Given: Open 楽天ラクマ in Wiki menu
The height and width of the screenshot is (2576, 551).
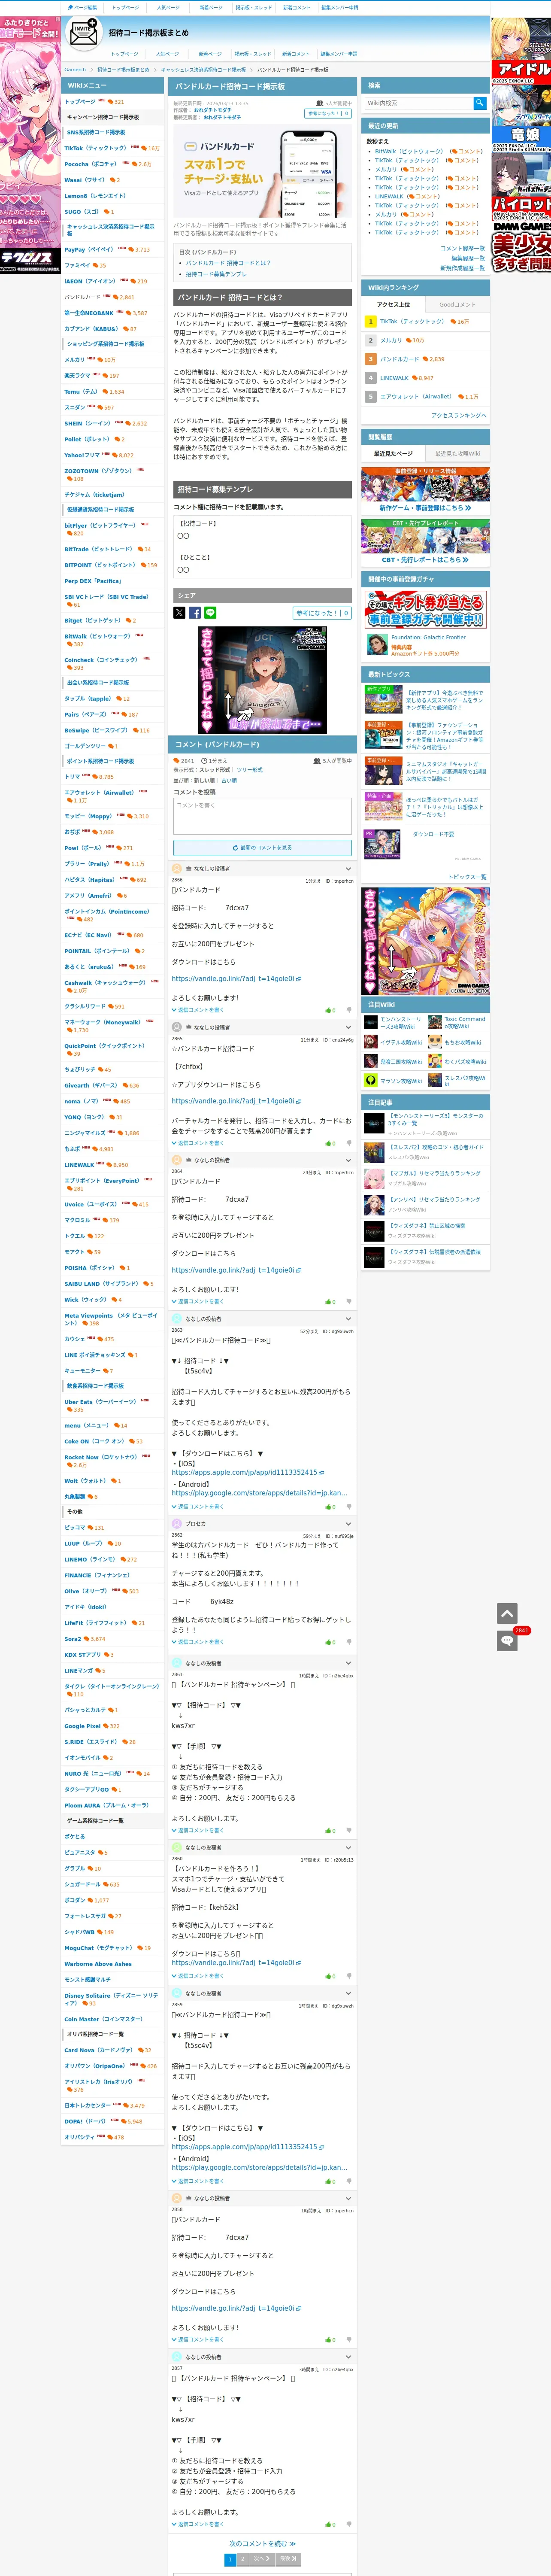Looking at the screenshot, I should [x=77, y=376].
